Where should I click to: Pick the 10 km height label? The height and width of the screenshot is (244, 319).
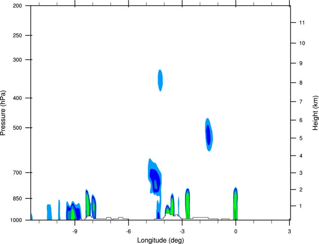click(302, 43)
